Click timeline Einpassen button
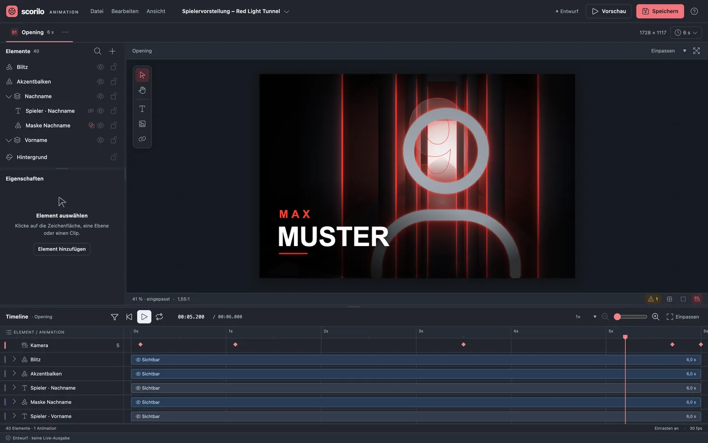The height and width of the screenshot is (443, 708). click(x=683, y=317)
